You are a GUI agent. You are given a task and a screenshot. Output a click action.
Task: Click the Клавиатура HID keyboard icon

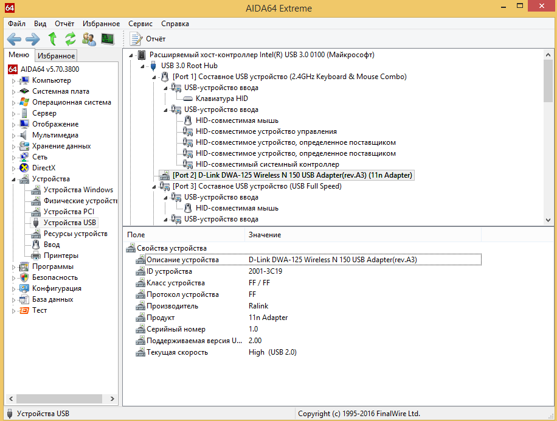pyautogui.click(x=187, y=99)
